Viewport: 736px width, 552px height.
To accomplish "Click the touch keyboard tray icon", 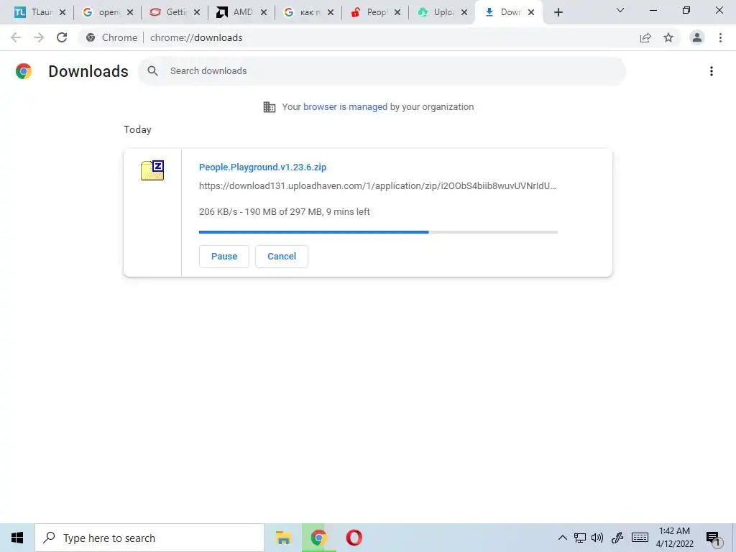I will click(640, 538).
